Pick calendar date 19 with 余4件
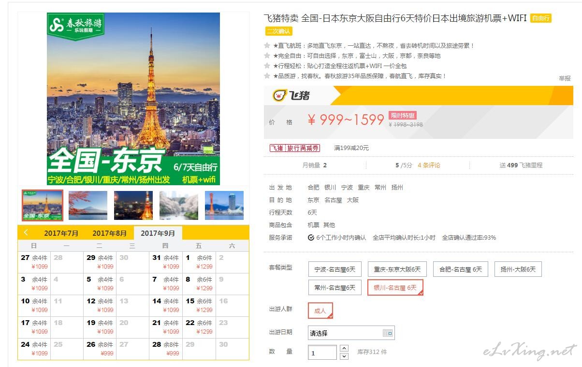Screen dimensions: 582x367 pyautogui.click(x=100, y=327)
